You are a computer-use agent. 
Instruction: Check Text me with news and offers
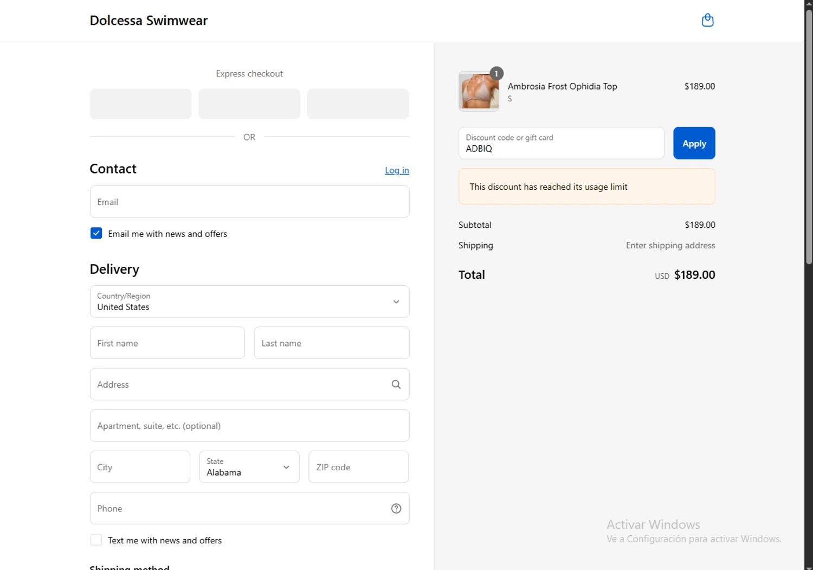96,540
